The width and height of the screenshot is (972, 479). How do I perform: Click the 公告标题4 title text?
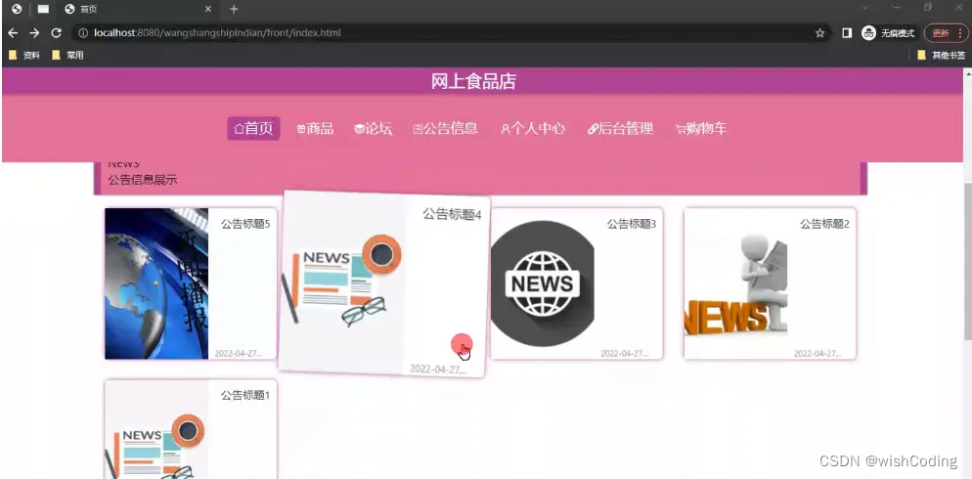pyautogui.click(x=452, y=214)
